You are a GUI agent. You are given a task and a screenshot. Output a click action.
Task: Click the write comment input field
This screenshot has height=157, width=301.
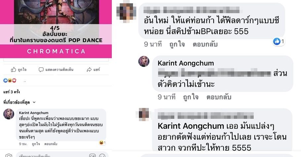pos(52,156)
